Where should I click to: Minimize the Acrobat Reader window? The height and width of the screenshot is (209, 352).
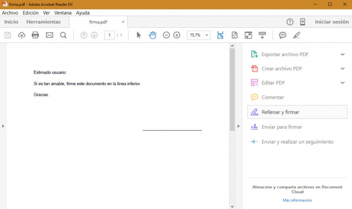pyautogui.click(x=315, y=4)
